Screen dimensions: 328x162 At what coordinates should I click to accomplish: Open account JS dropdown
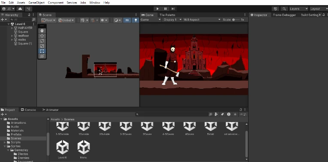8,9
